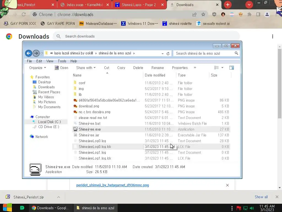Expand the Share with dropdown

(86, 68)
